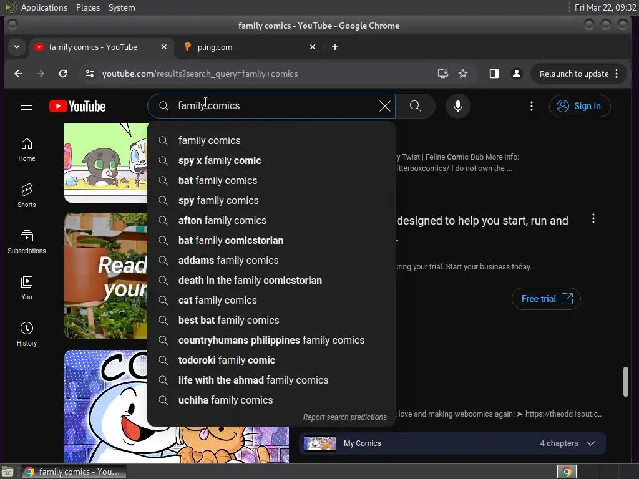Click the Sign in button
This screenshot has height=479, width=639.
click(580, 106)
